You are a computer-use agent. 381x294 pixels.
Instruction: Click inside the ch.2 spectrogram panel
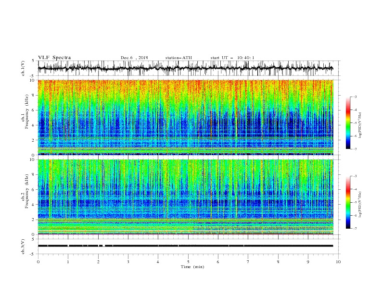tap(185, 197)
